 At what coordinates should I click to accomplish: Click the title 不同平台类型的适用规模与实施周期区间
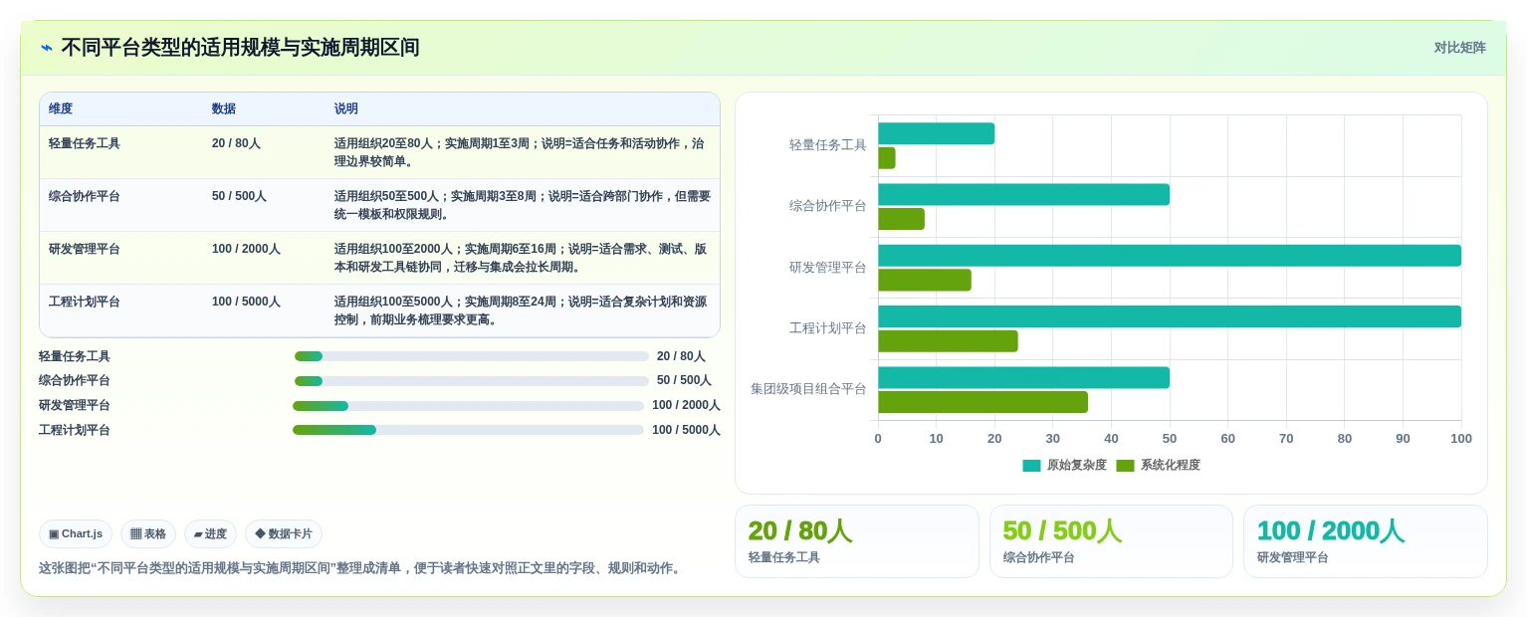(x=240, y=48)
